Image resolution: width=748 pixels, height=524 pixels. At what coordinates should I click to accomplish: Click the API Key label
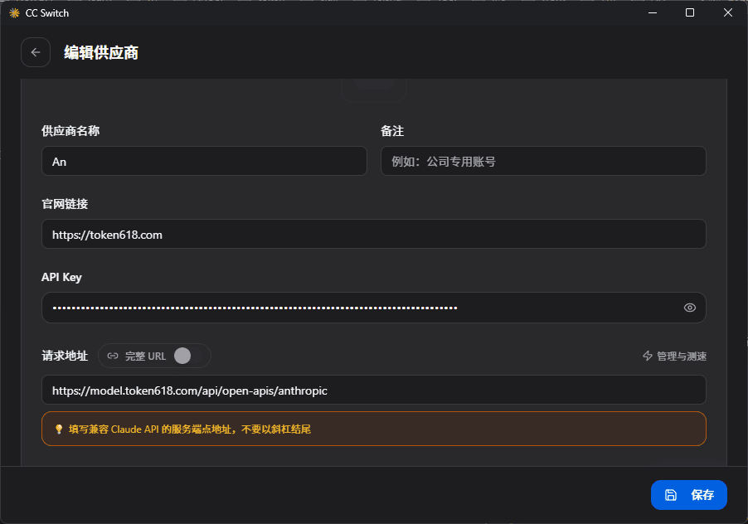61,277
